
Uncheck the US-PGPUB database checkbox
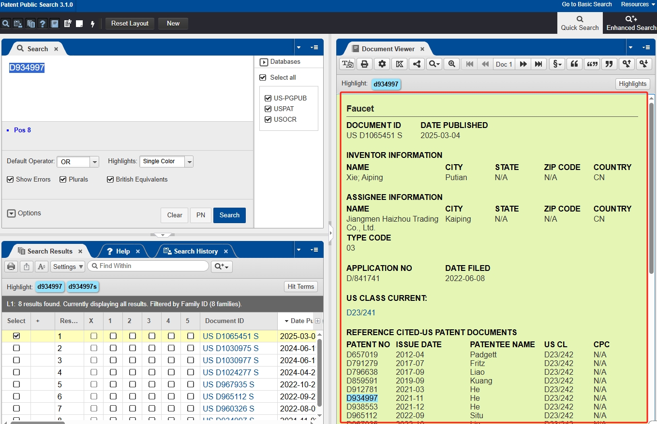coord(269,98)
